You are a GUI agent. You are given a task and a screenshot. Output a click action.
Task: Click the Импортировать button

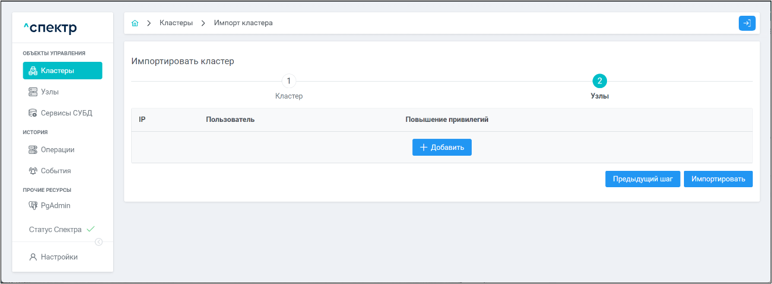pos(718,179)
